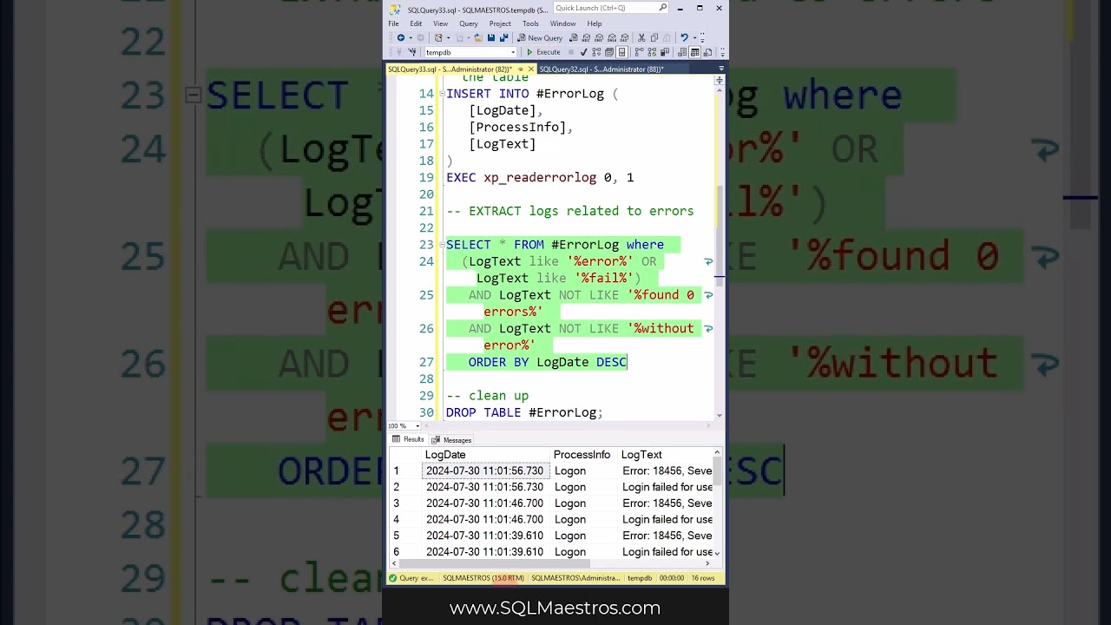The width and height of the screenshot is (1111, 625).
Task: Click the ProcessInfo column header
Action: [584, 455]
